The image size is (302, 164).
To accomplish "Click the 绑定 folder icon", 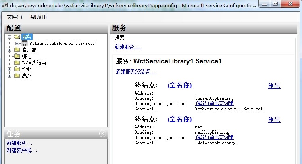I will pos(17,56).
